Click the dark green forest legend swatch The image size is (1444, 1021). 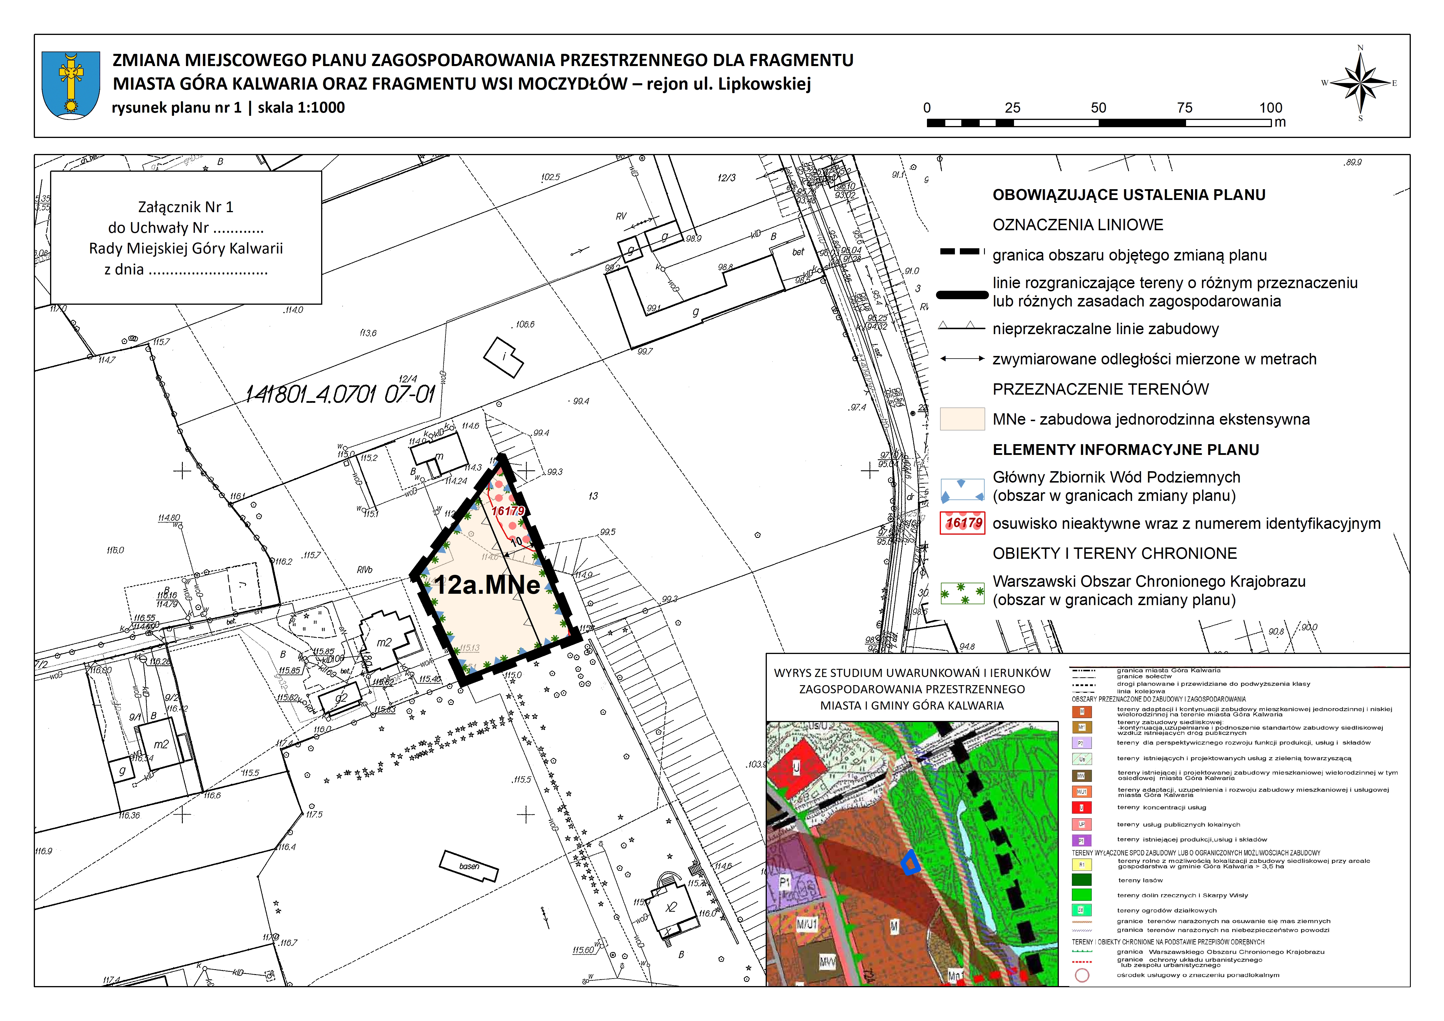[1082, 880]
